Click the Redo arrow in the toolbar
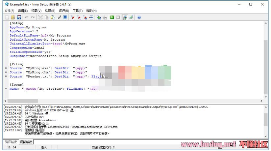The width and height of the screenshot is (271, 151). 33,17
